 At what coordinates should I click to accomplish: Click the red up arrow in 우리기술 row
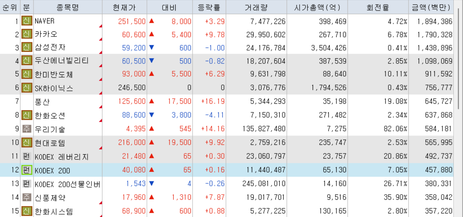pyautogui.click(x=152, y=128)
